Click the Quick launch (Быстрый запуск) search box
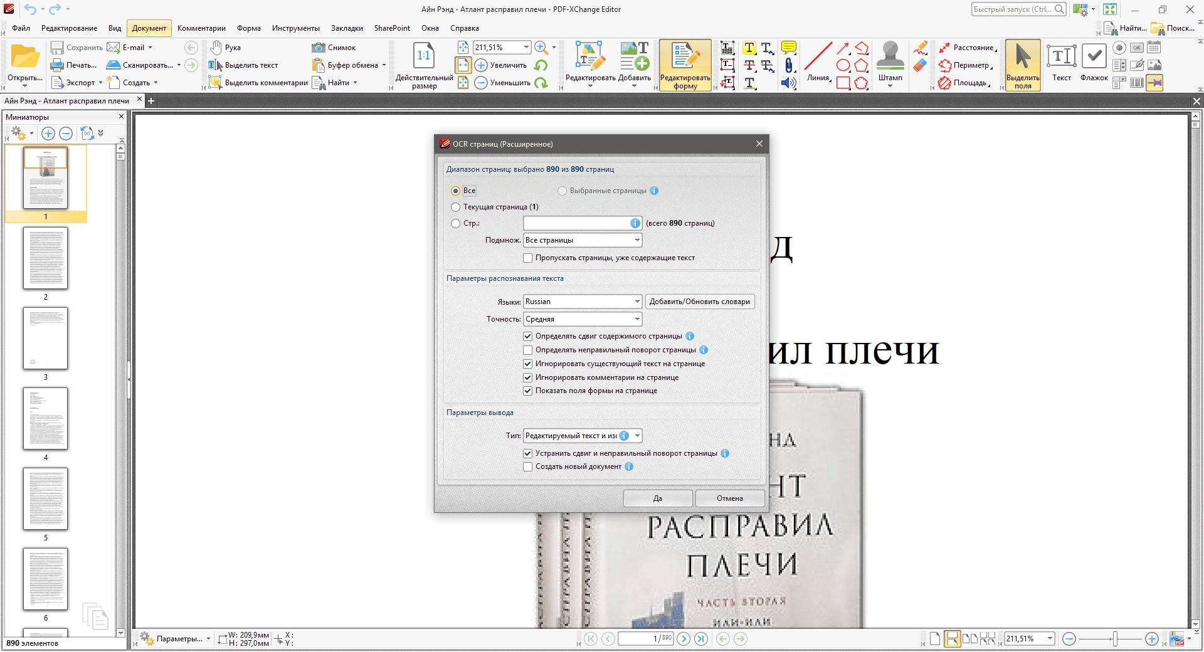 click(x=1018, y=9)
